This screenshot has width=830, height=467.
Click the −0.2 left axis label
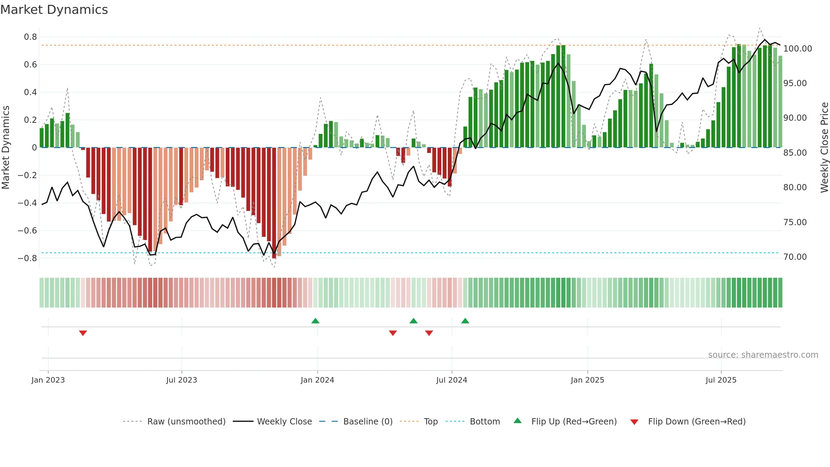click(x=27, y=175)
